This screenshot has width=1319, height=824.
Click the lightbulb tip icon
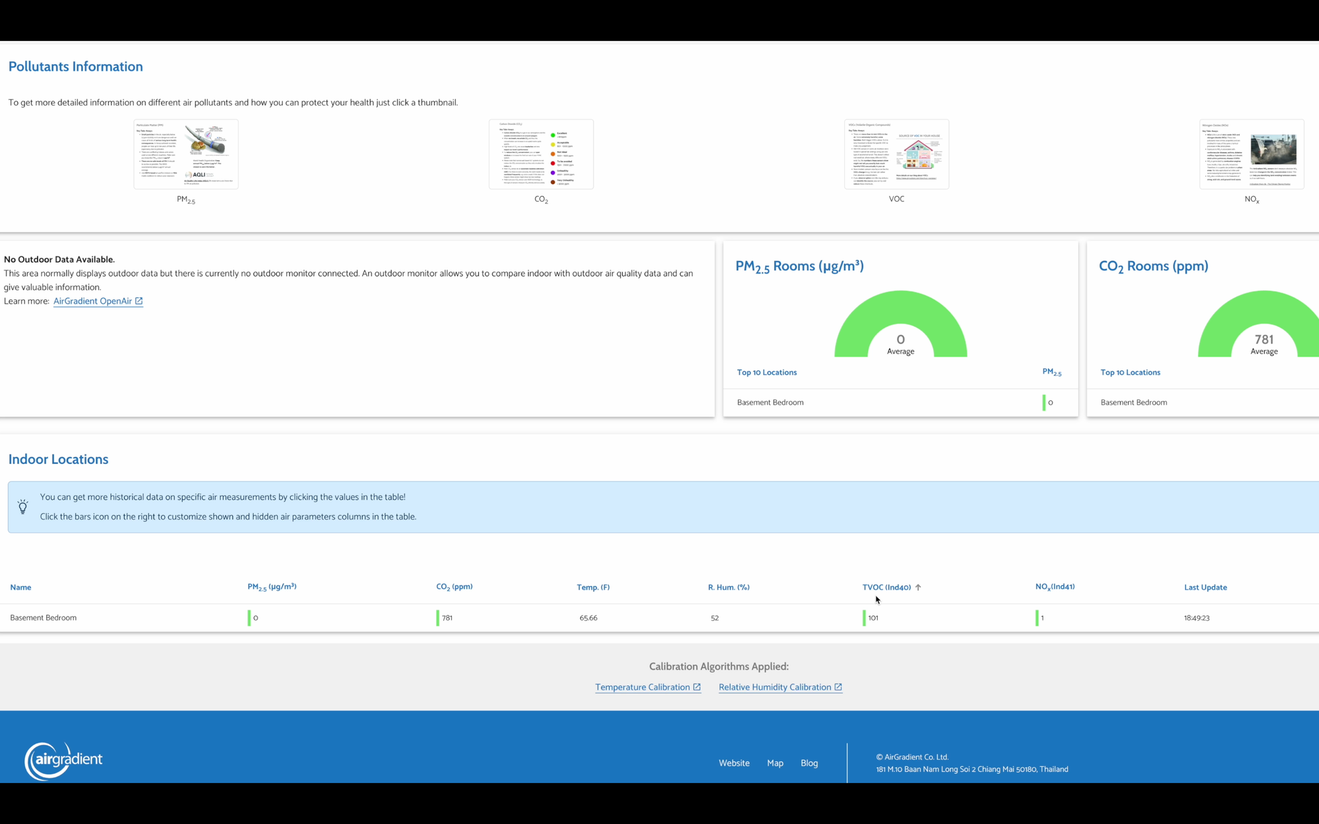[x=23, y=507]
